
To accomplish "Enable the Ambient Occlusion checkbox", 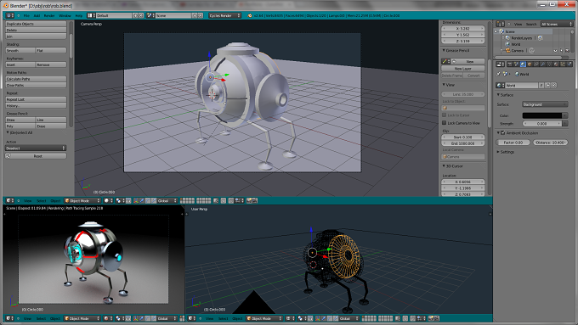I will pyautogui.click(x=503, y=133).
